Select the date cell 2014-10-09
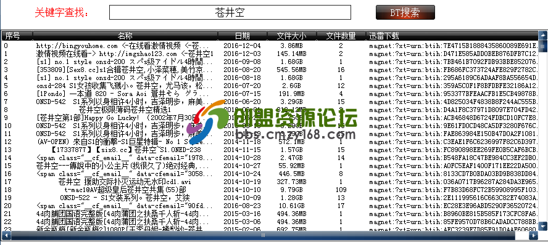This screenshot has height=245, width=548. [x=242, y=198]
